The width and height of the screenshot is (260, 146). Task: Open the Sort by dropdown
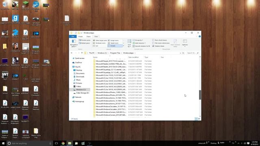[129, 43]
